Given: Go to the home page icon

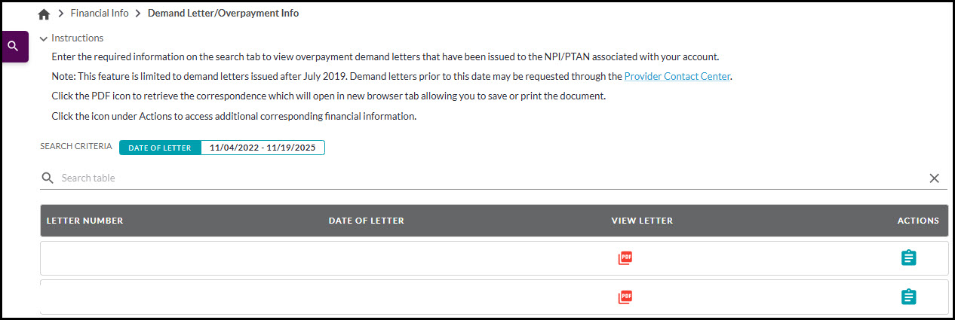Looking at the screenshot, I should click(44, 14).
